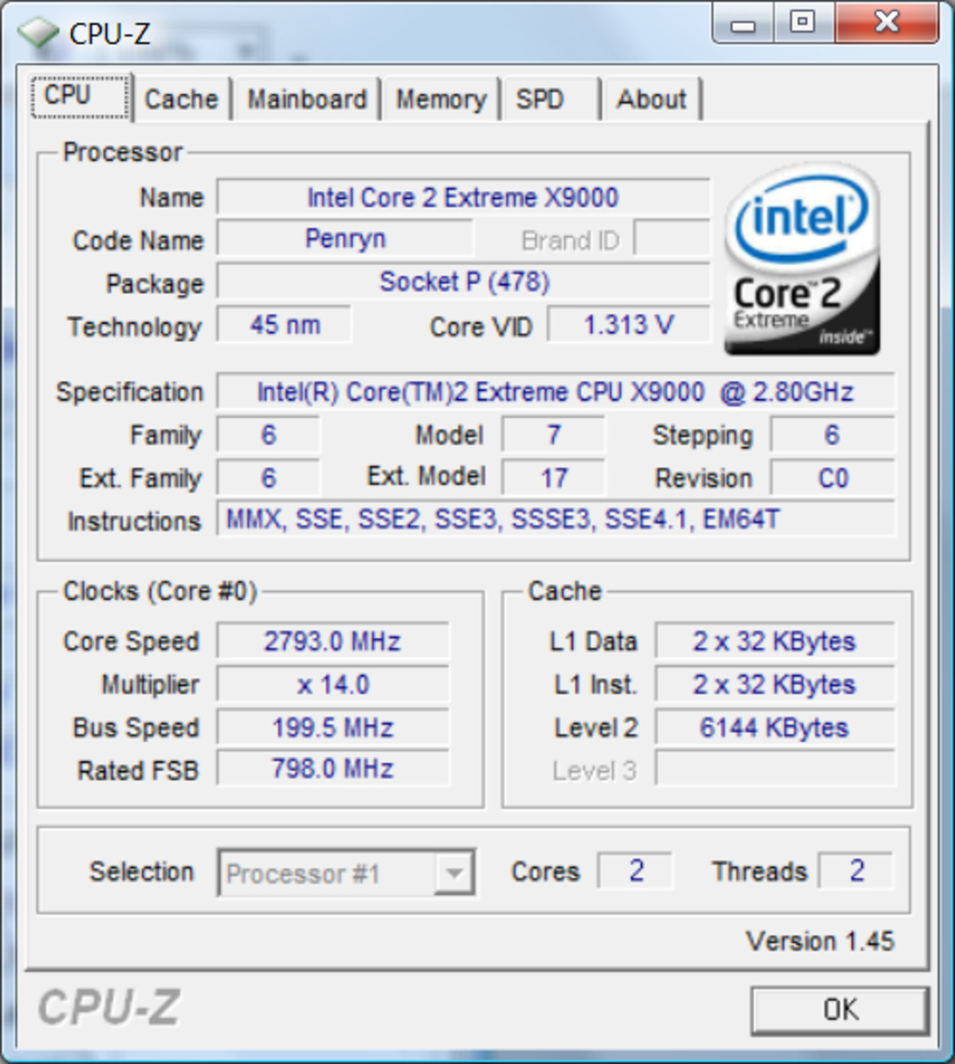Click the CPU-Z diamond icon in title bar

tap(38, 29)
